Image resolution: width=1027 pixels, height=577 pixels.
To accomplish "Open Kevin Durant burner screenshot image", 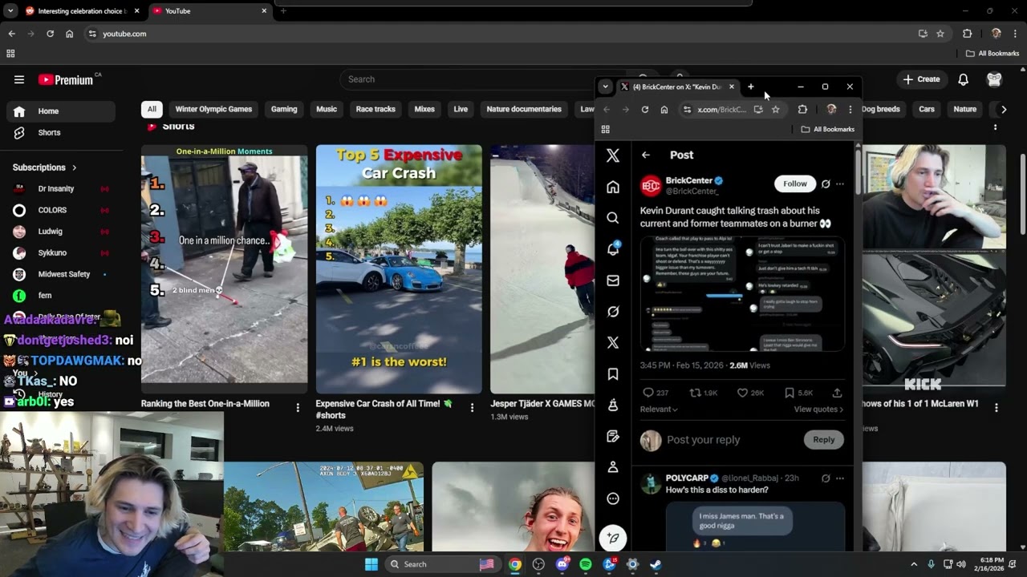I will pos(742,294).
